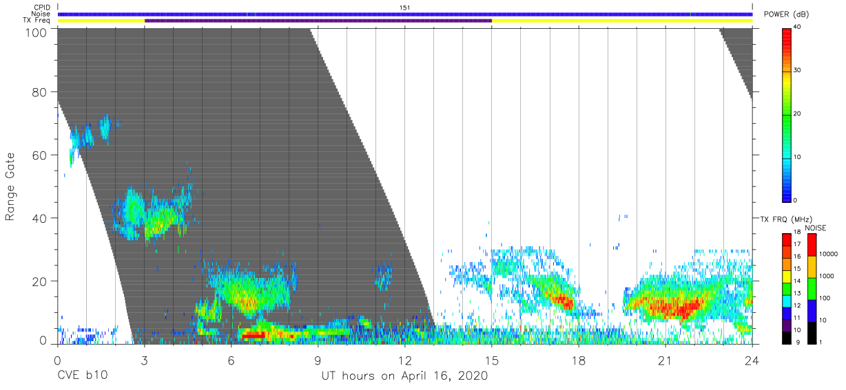Image resolution: width=846 pixels, height=390 pixels.
Task: Click the "CVE b10" radar beam label
Action: [82, 376]
